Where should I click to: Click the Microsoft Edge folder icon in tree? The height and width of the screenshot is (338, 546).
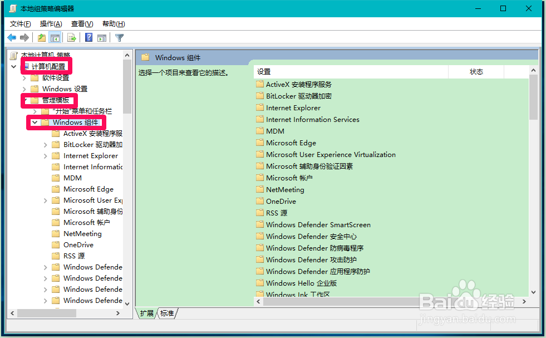coord(56,189)
